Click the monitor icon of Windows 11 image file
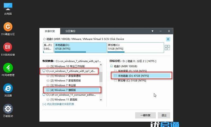Screen dimensions: 211x127 coord(44,95)
